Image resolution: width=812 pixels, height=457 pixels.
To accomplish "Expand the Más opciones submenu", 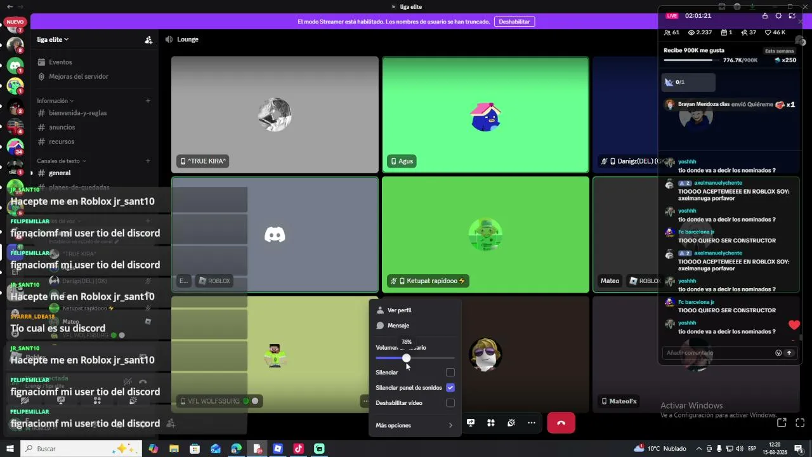I will (x=415, y=425).
